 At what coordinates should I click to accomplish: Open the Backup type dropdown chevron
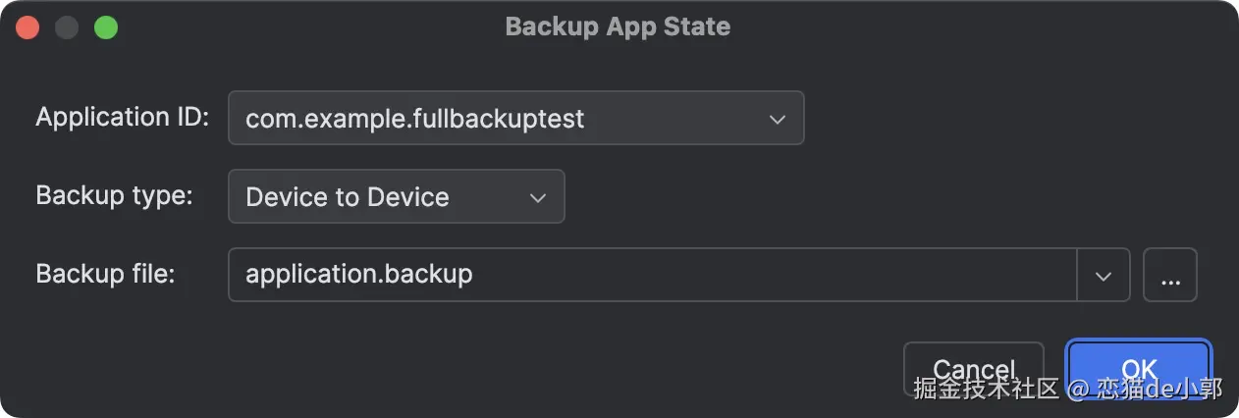tap(537, 197)
